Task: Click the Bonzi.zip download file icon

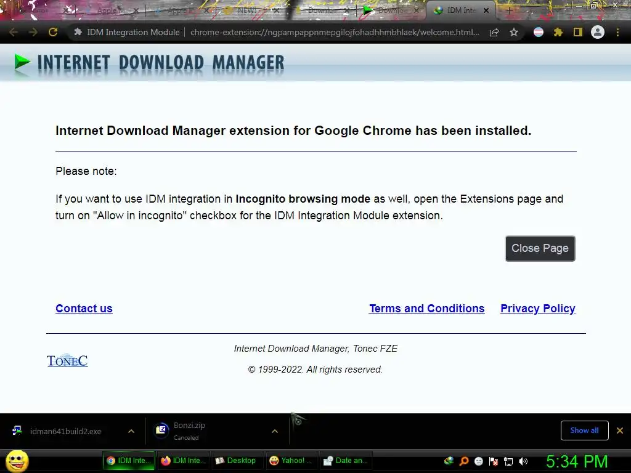Action: [x=161, y=431]
